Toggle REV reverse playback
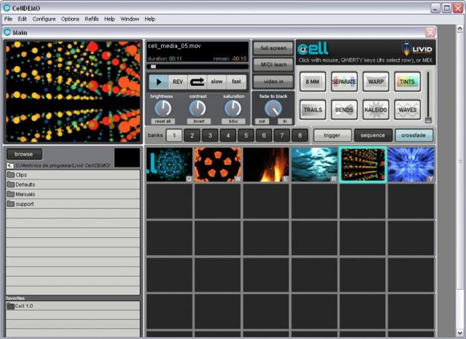 (x=178, y=82)
